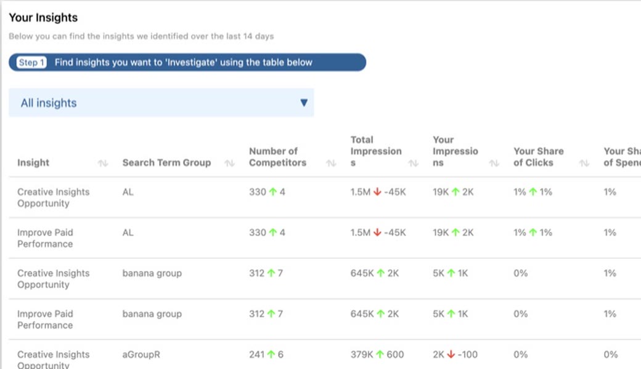
Task: Sort by Your Impressions column
Action: coord(494,163)
